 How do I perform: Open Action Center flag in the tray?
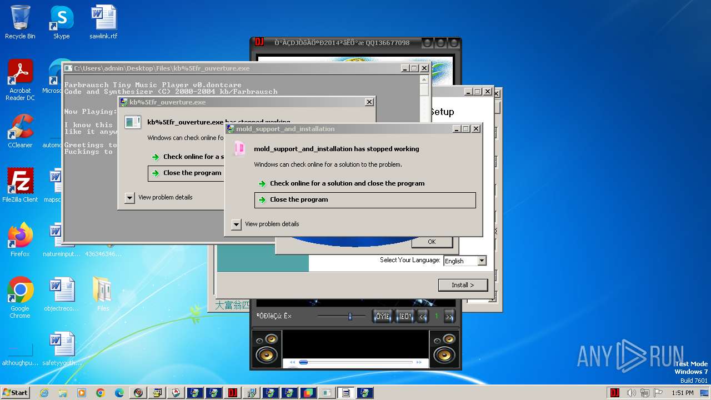click(x=659, y=393)
